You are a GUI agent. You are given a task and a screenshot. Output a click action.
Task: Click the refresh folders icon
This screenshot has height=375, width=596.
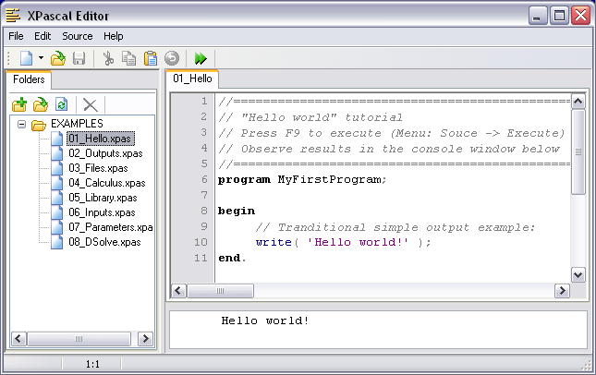click(62, 105)
